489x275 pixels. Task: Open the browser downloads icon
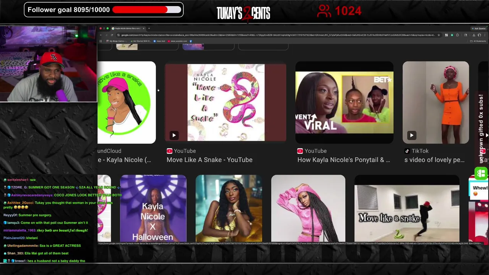[x=474, y=35]
